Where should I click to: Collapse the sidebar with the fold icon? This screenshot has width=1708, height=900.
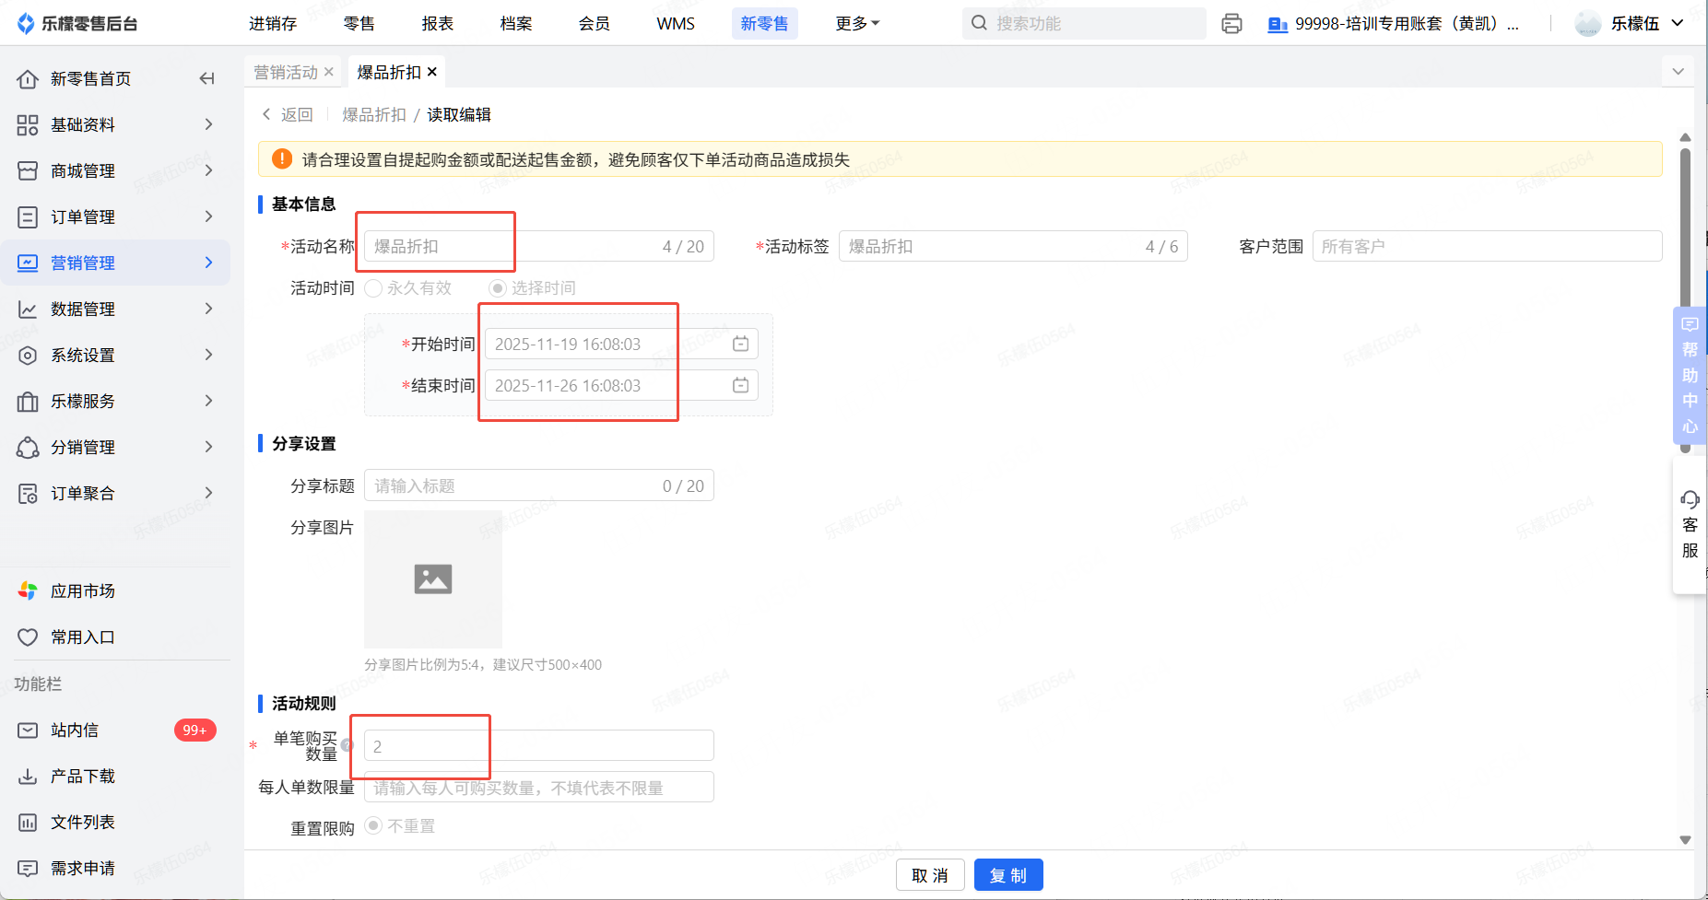(x=207, y=78)
